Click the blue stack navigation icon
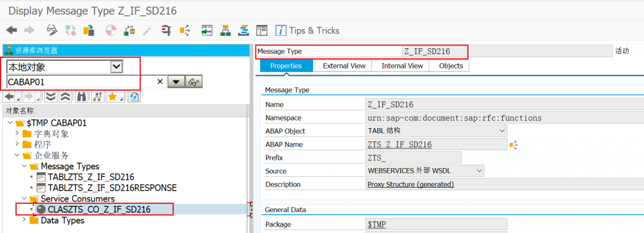The width and height of the screenshot is (644, 233). [244, 30]
